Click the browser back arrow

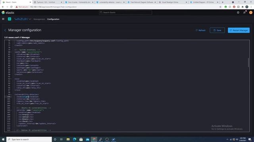(x=3, y=7)
